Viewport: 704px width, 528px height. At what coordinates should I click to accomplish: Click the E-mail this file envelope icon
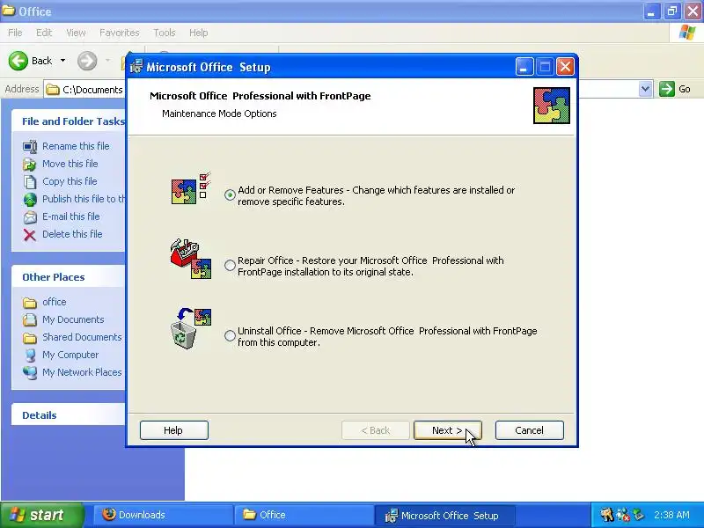30,217
